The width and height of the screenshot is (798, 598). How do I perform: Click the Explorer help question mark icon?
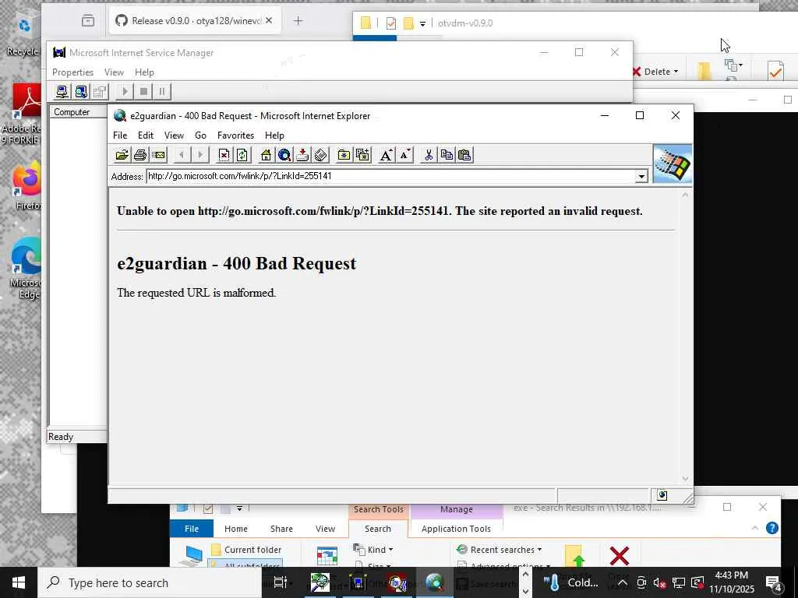772,529
